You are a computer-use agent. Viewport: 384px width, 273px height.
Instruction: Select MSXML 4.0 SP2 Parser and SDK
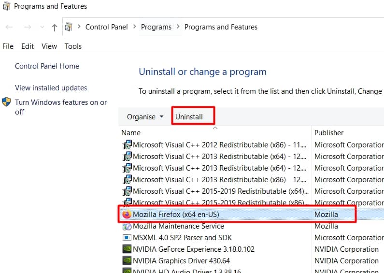point(182,237)
